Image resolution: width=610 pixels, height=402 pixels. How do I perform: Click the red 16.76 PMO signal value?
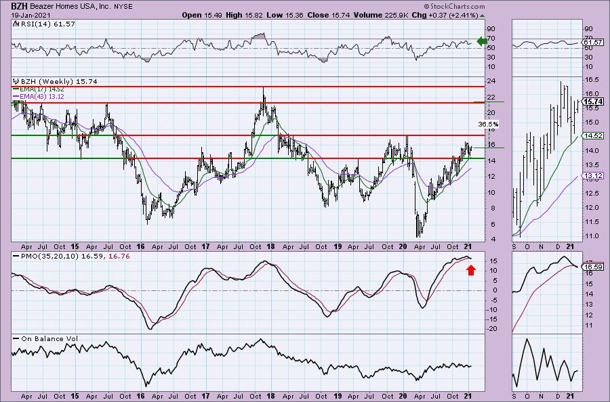(119, 256)
